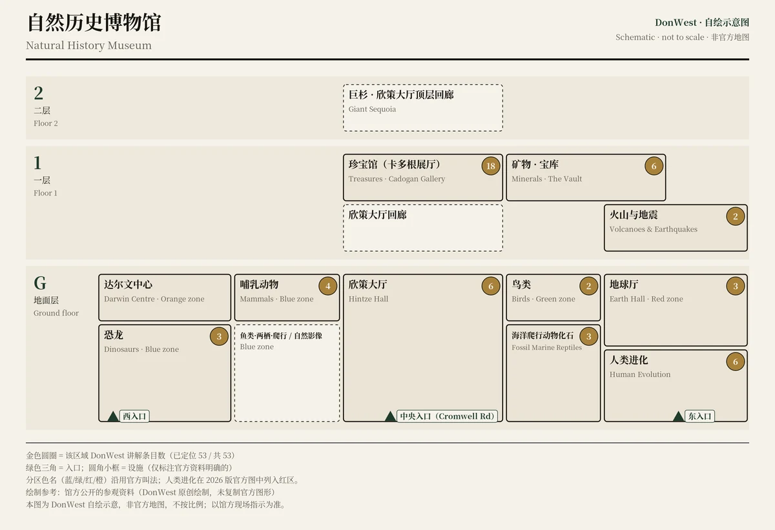Click the Hintze Hall subtitle
The image size is (775, 530).
(x=369, y=299)
